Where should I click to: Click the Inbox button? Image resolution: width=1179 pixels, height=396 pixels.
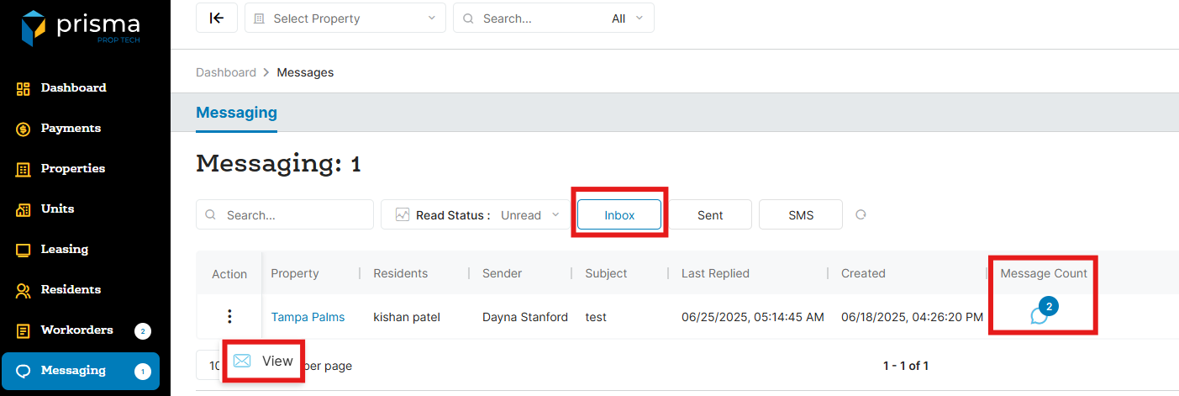[x=619, y=214]
